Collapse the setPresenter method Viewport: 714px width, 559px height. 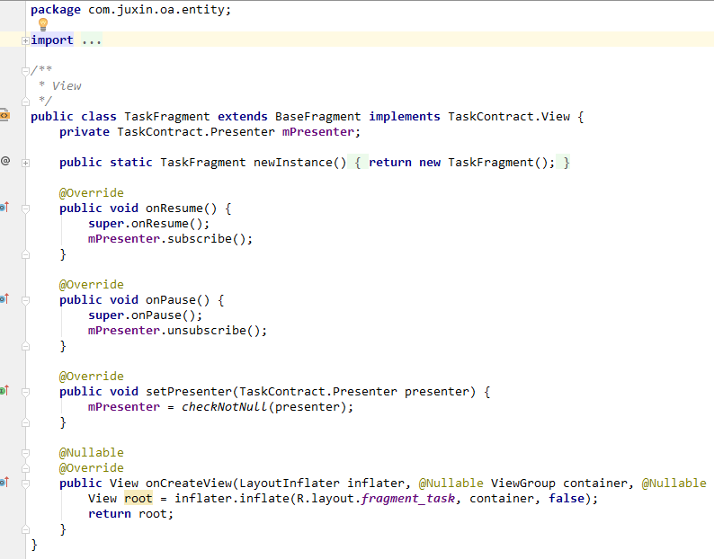pyautogui.click(x=25, y=392)
